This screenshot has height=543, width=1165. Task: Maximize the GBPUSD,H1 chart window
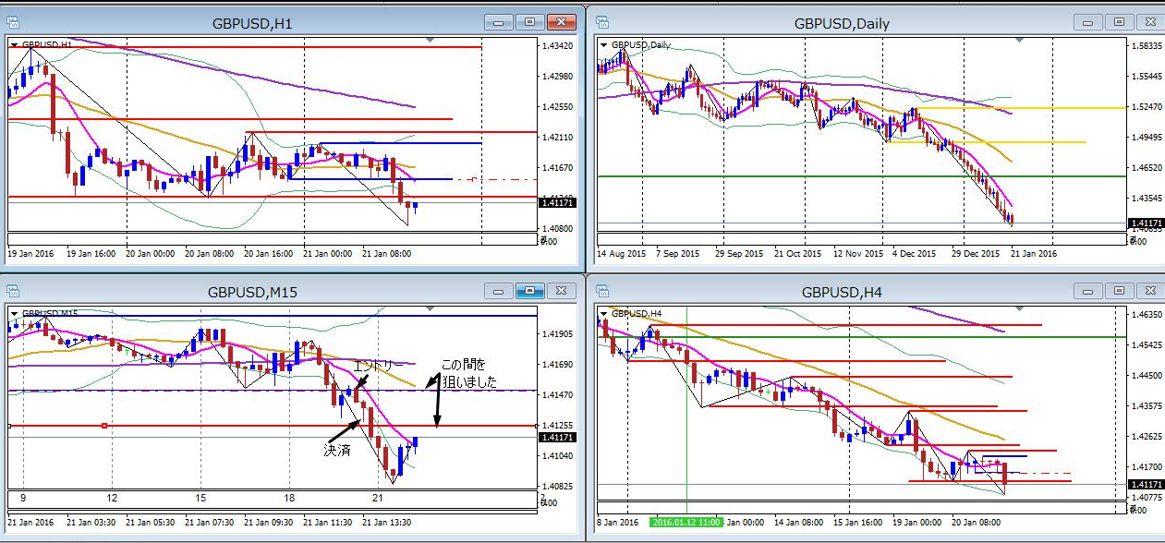[529, 22]
